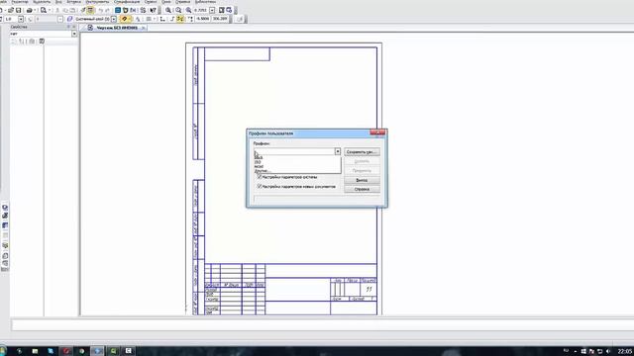This screenshot has width=634, height=356.
Task: Open Print Preview icon with magnifier page
Action: pos(44,10)
